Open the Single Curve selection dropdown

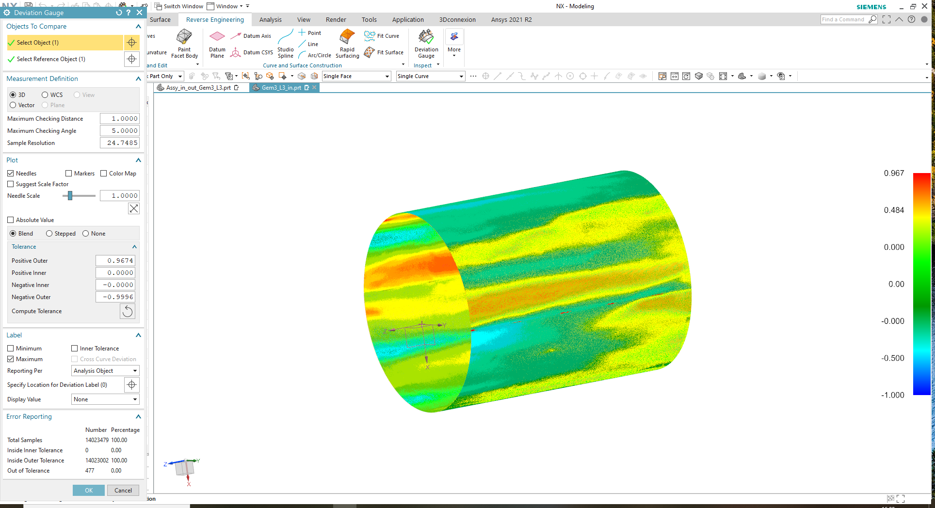pyautogui.click(x=431, y=76)
